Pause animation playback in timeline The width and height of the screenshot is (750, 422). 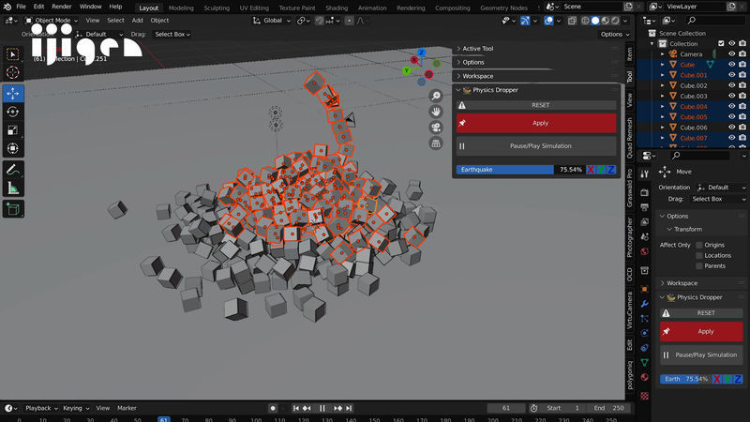tap(322, 408)
